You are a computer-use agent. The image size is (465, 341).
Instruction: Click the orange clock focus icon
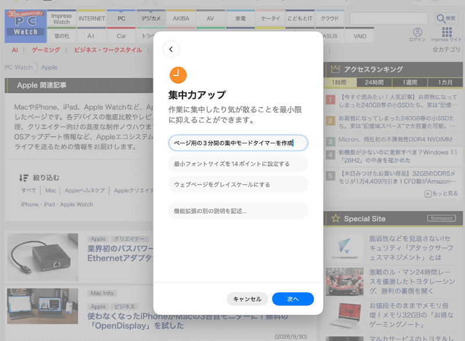point(178,75)
